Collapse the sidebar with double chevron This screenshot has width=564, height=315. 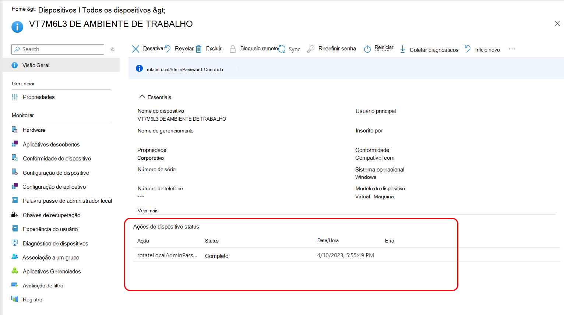(113, 49)
